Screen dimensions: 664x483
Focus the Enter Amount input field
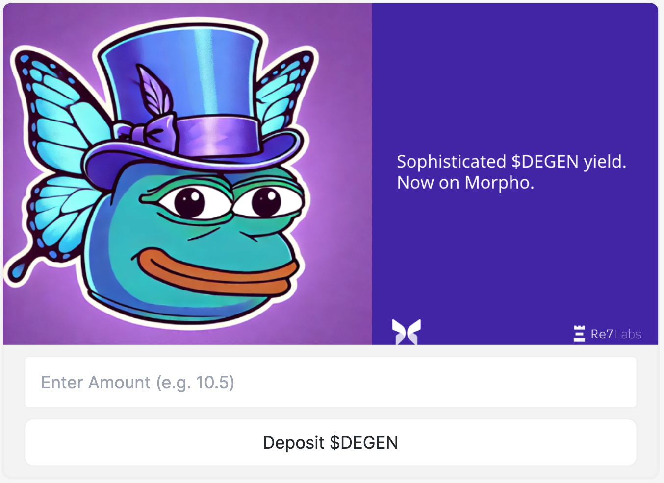(x=331, y=382)
